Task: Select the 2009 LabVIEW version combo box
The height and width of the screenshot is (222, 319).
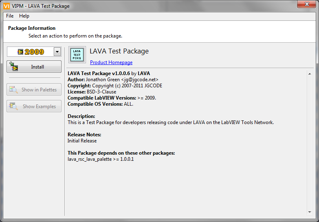Action: [x=34, y=52]
